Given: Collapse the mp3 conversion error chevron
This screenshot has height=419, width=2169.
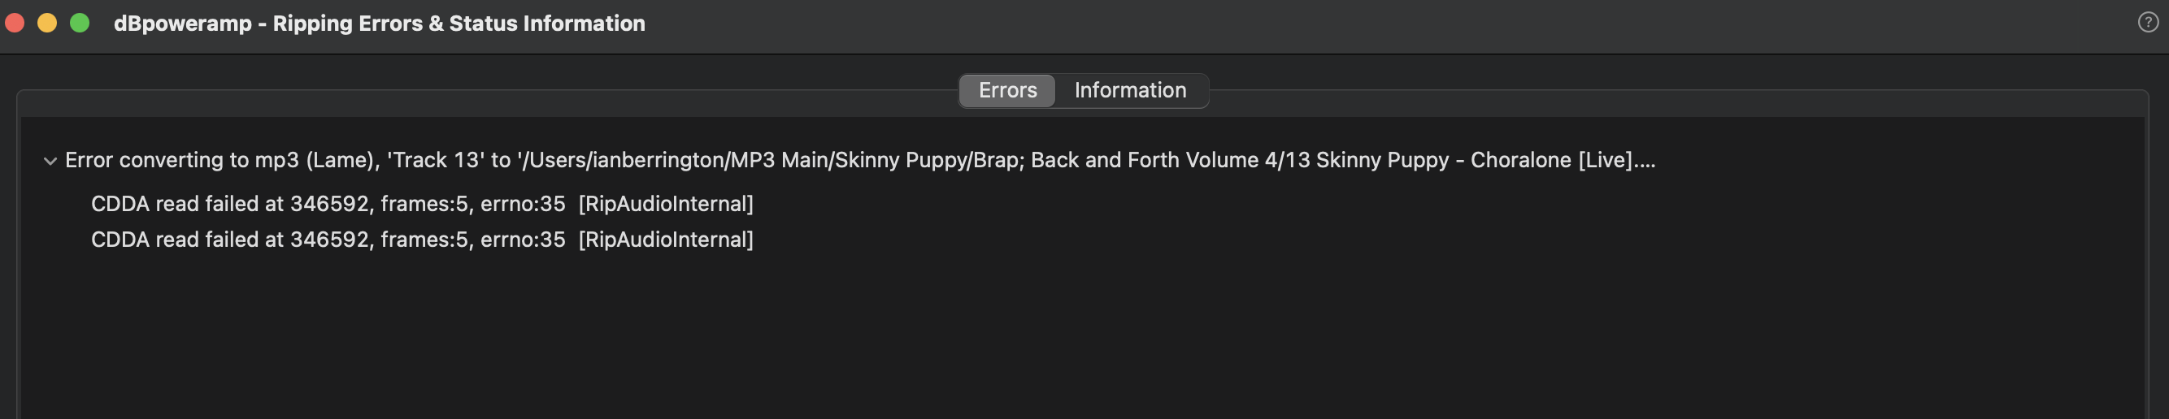Looking at the screenshot, I should click(50, 161).
